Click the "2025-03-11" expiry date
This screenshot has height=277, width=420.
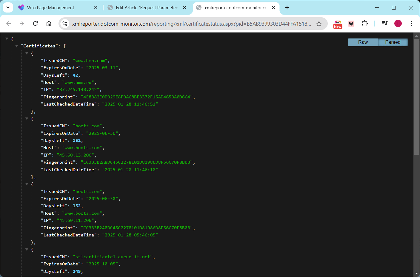(102, 68)
